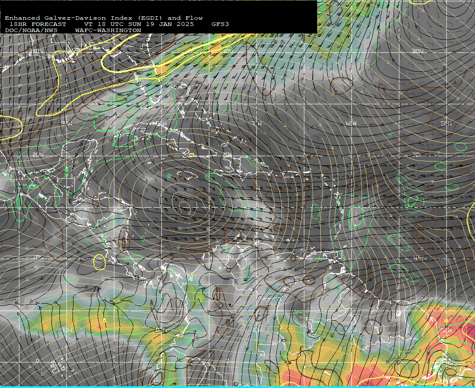Click the rightmost '20N' latitude label
475x388 pixels.
(418, 154)
